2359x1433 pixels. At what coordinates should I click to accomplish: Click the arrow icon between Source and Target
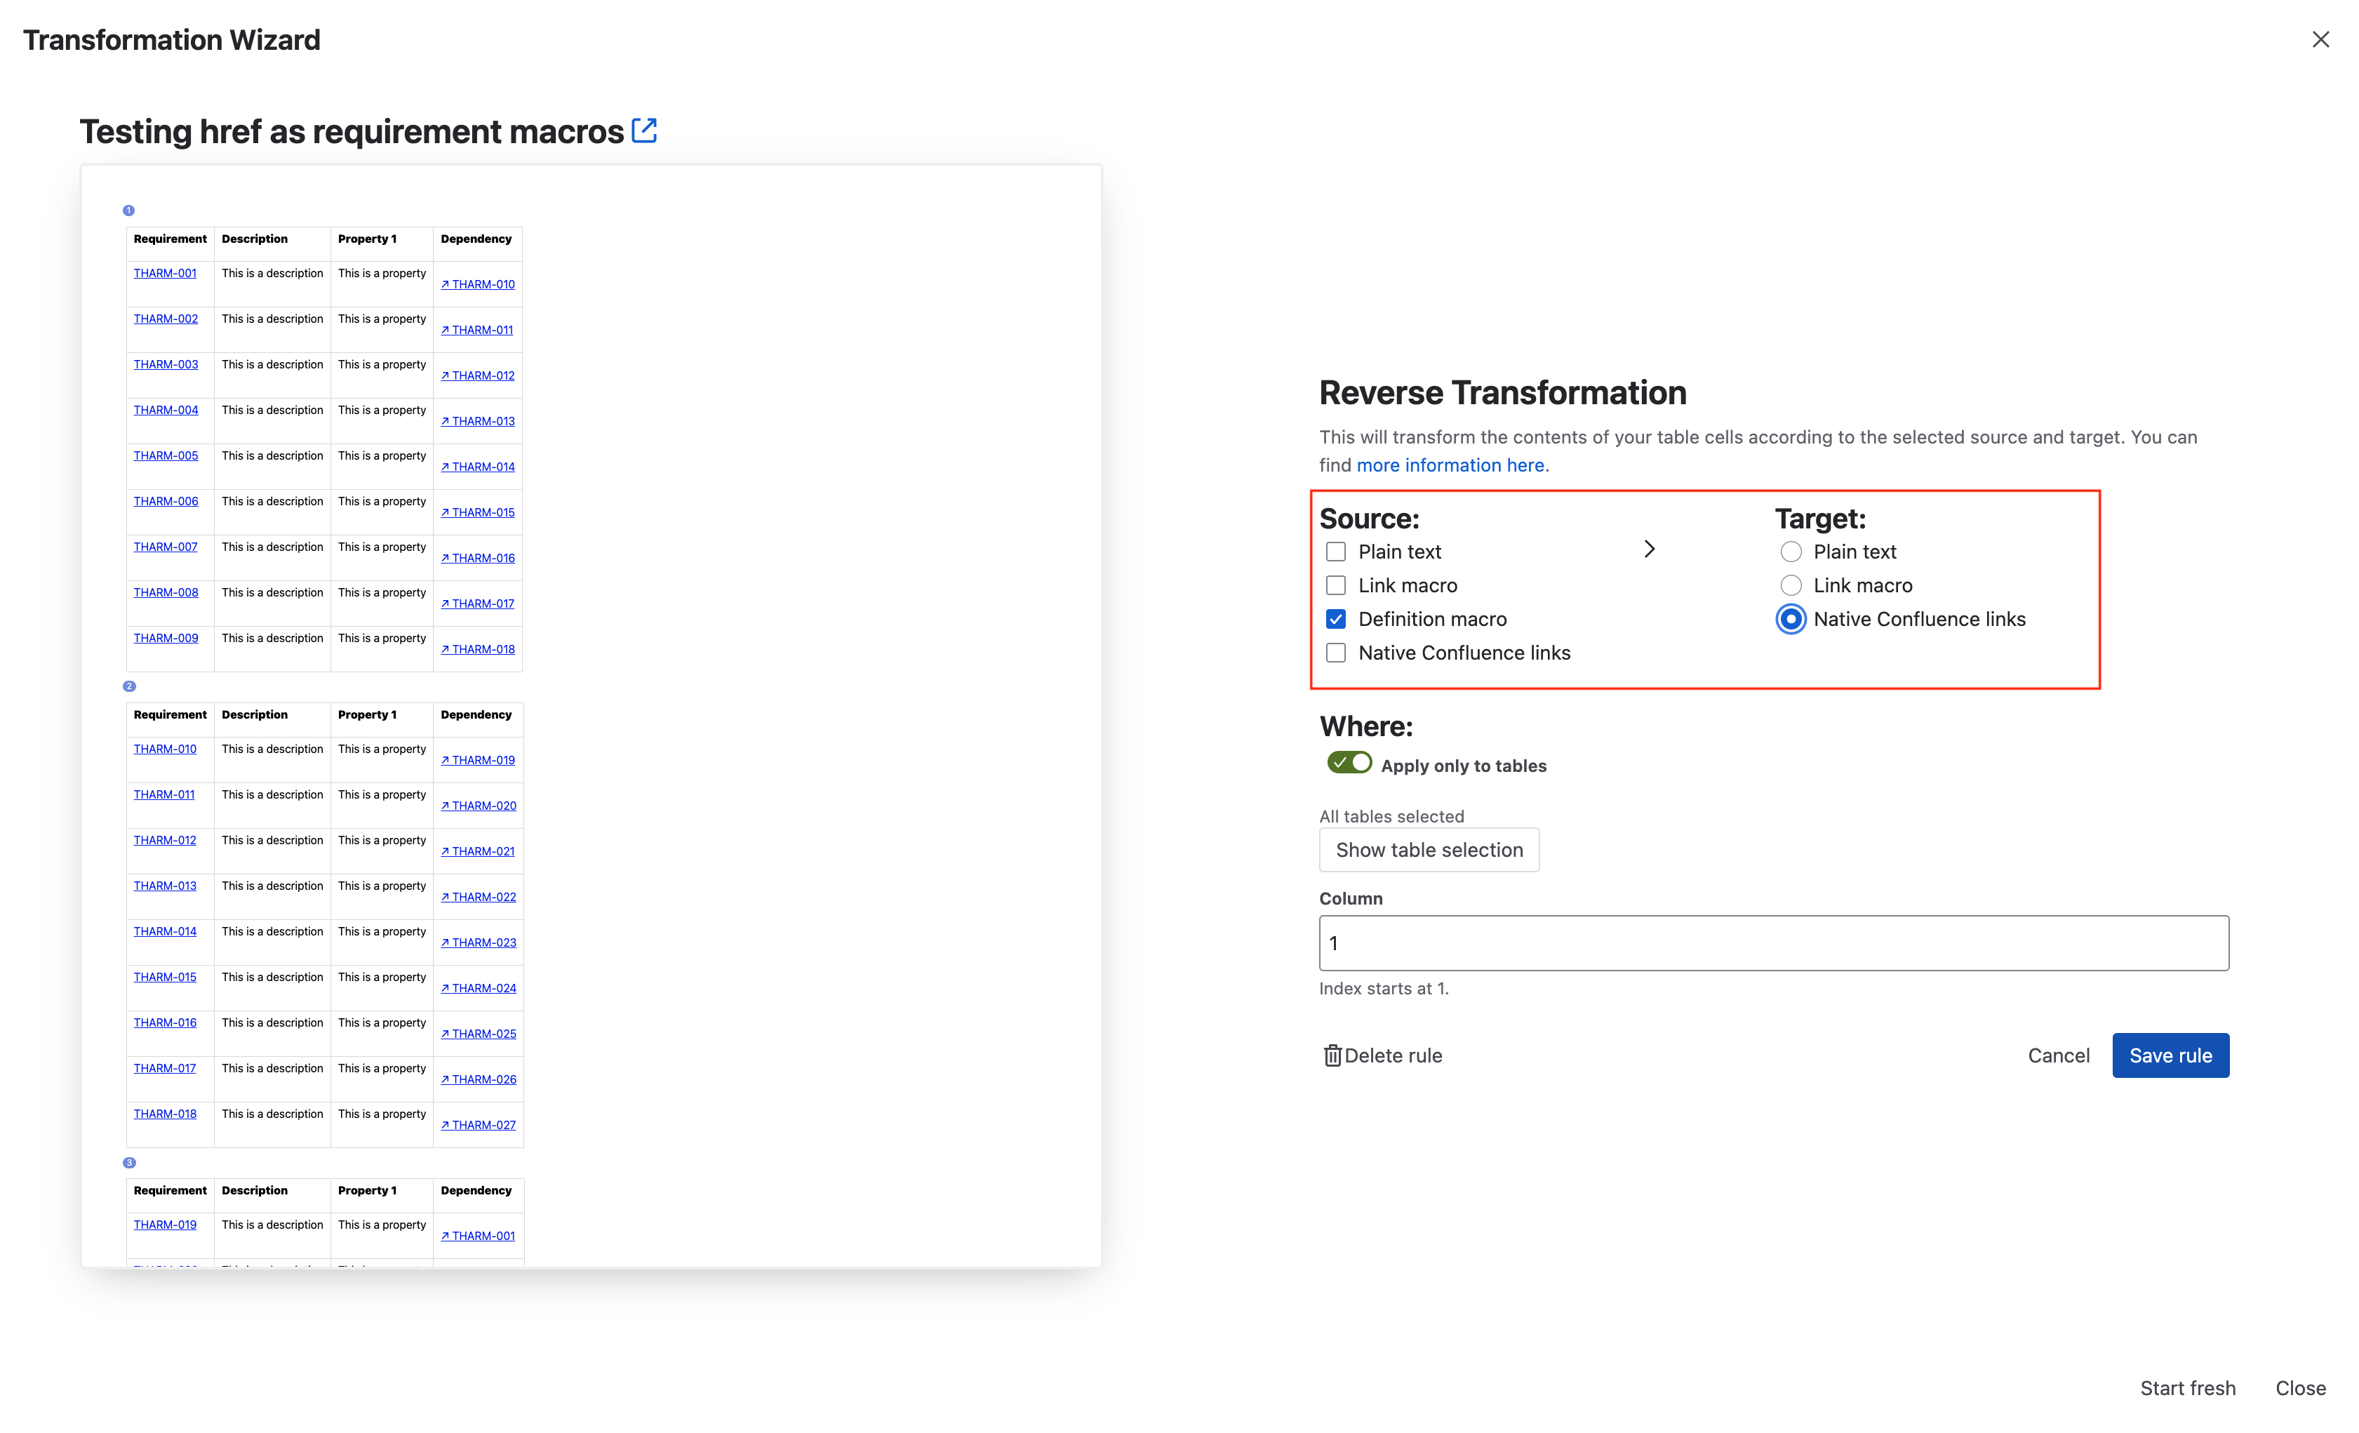pos(1650,549)
